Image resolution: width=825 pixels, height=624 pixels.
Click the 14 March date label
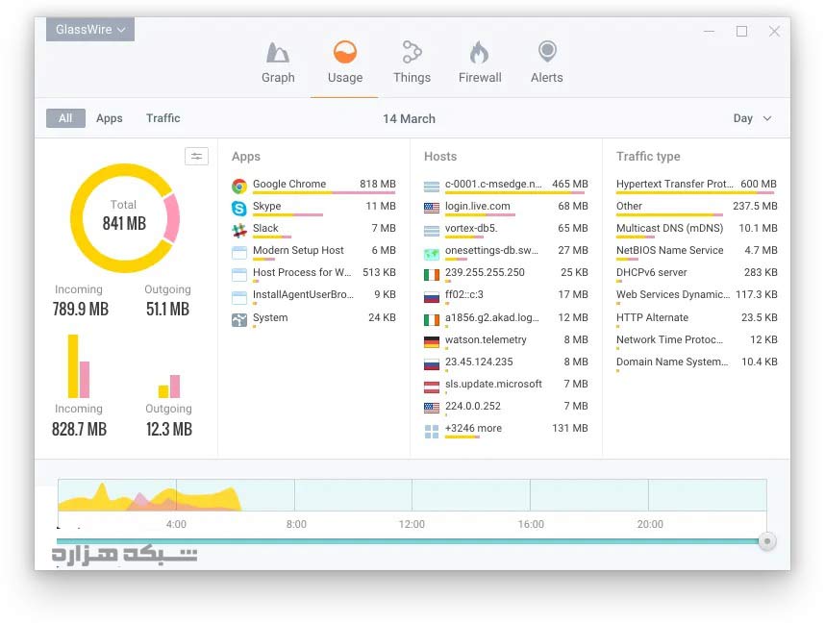pyautogui.click(x=410, y=119)
